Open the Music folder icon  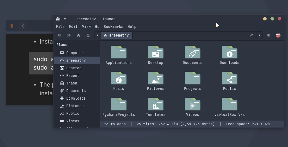click(x=118, y=78)
